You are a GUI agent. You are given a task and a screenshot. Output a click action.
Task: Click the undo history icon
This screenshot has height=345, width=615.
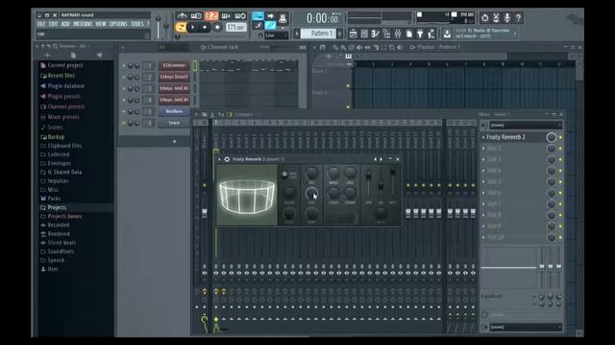coord(484,17)
